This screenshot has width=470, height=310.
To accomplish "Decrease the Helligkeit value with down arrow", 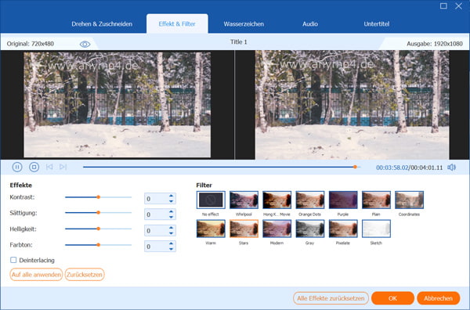I will click(171, 233).
